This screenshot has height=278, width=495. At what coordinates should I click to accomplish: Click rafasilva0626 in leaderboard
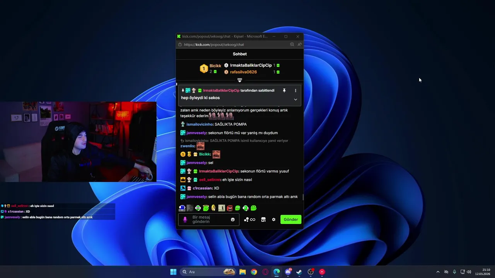[243, 72]
